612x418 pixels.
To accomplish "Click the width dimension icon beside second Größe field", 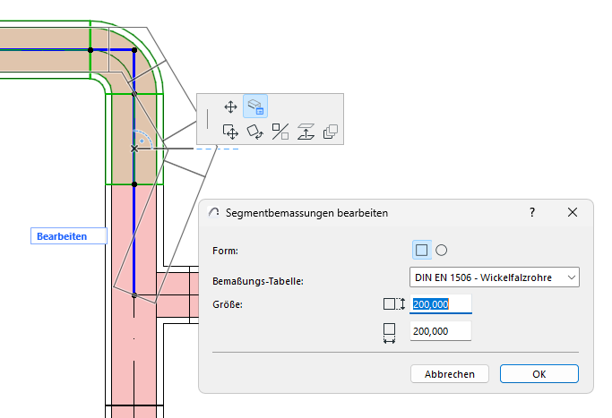I will coord(389,333).
